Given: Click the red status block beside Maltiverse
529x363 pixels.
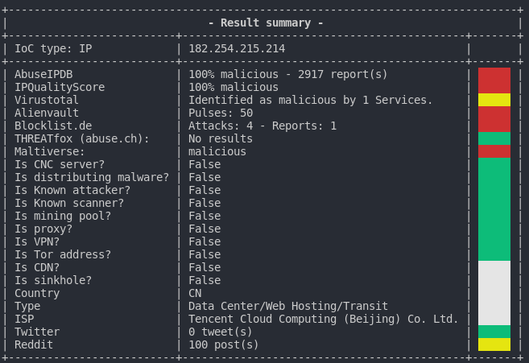Looking at the screenshot, I should pyautogui.click(x=494, y=151).
